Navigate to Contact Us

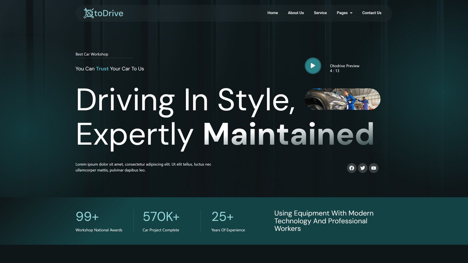tap(371, 13)
